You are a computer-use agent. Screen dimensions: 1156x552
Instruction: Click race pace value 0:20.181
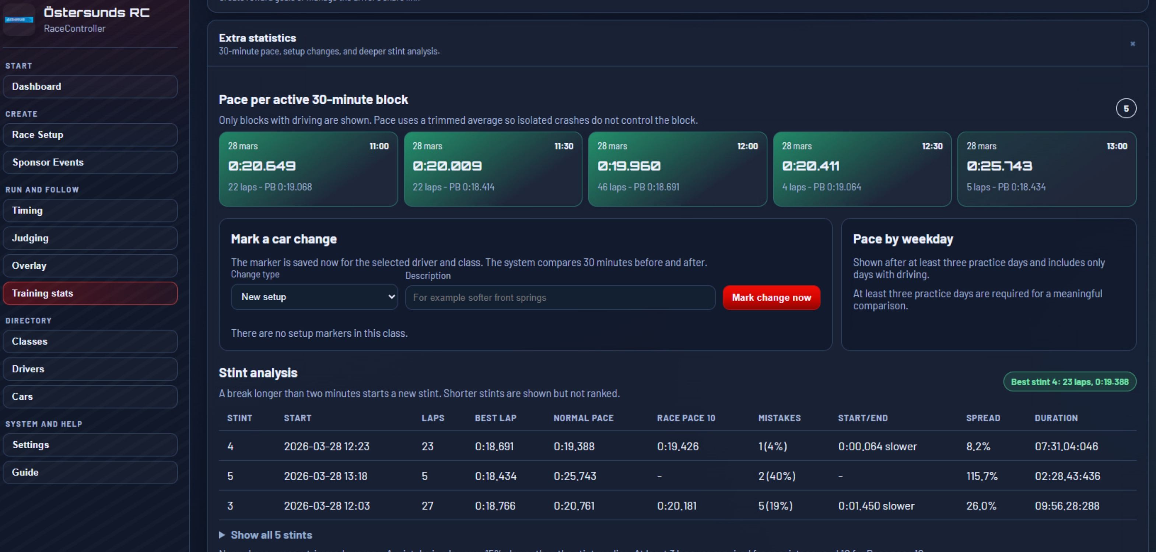pyautogui.click(x=677, y=506)
